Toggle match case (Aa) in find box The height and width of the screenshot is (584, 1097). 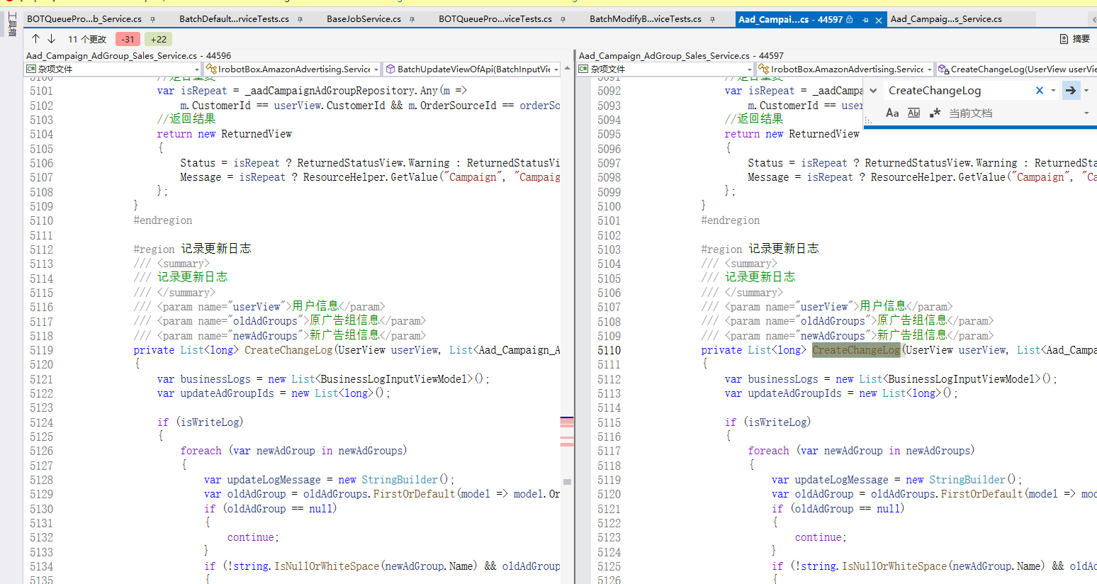[x=892, y=113]
